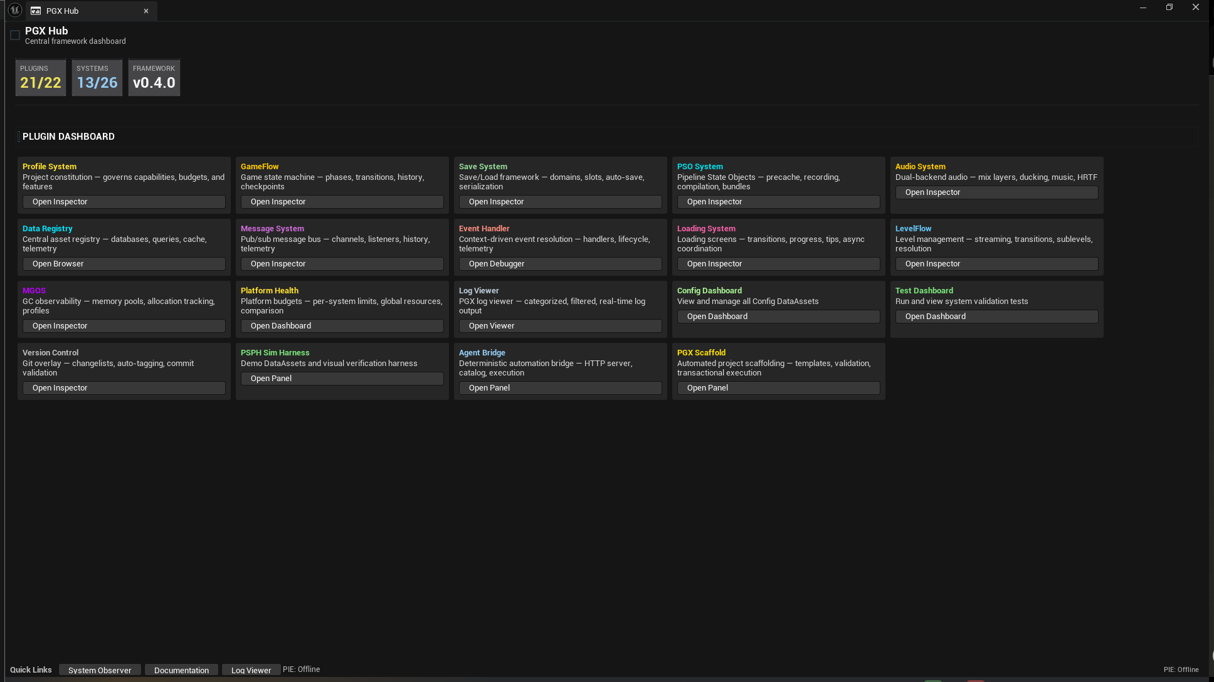Open Viewer for the Log Viewer plugin
Viewport: 1214px width, 682px height.
(x=559, y=325)
